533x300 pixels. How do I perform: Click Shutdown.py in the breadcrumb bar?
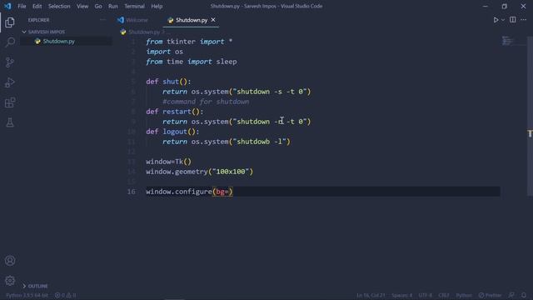point(144,32)
